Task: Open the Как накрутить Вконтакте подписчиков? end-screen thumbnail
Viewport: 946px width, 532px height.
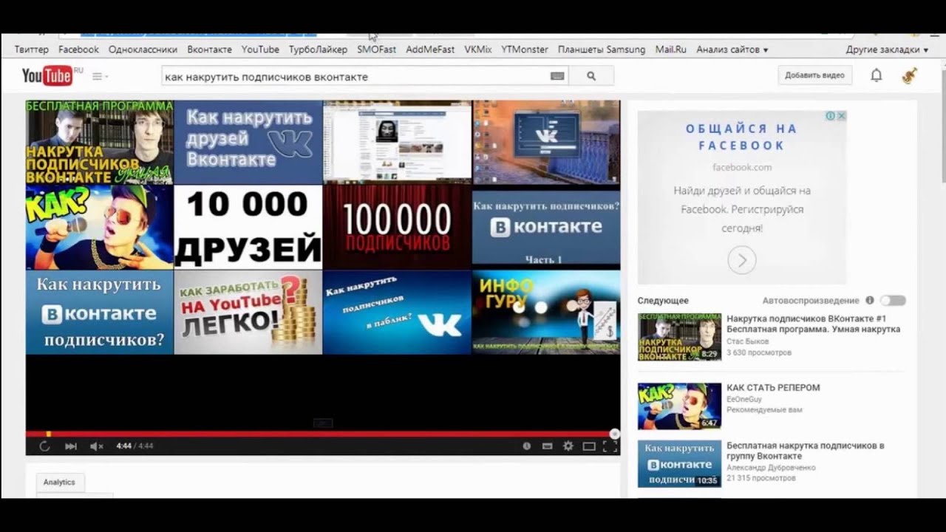Action: pyautogui.click(x=100, y=312)
